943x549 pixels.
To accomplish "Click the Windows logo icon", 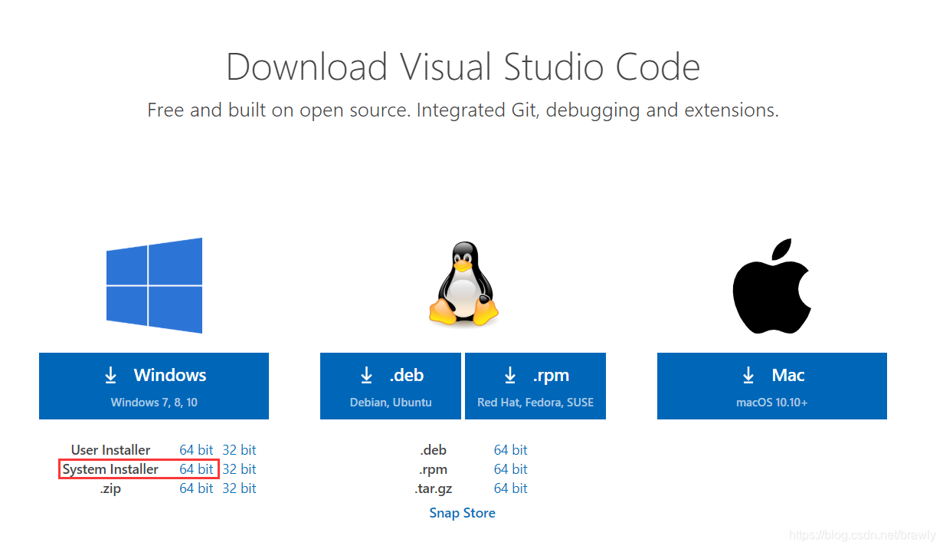I will (154, 285).
